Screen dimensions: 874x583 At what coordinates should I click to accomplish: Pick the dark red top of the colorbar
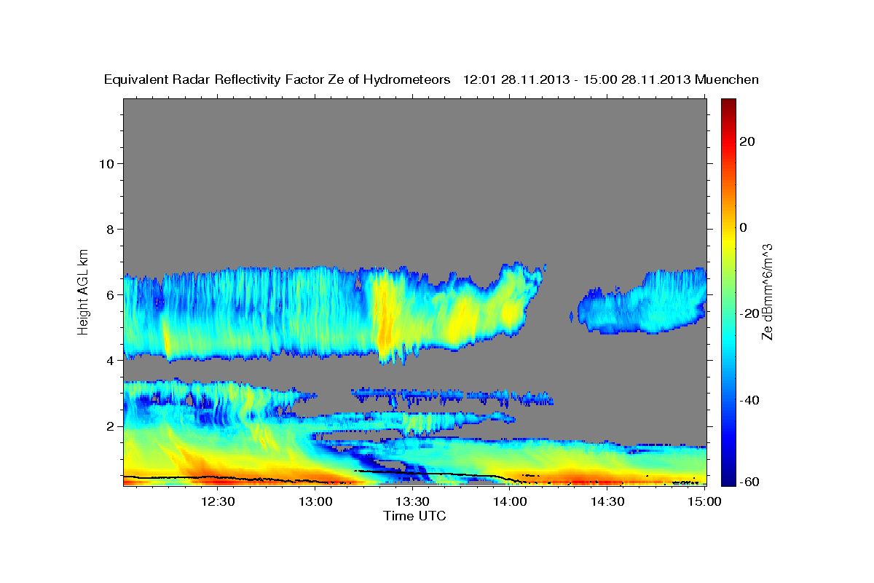tap(728, 103)
